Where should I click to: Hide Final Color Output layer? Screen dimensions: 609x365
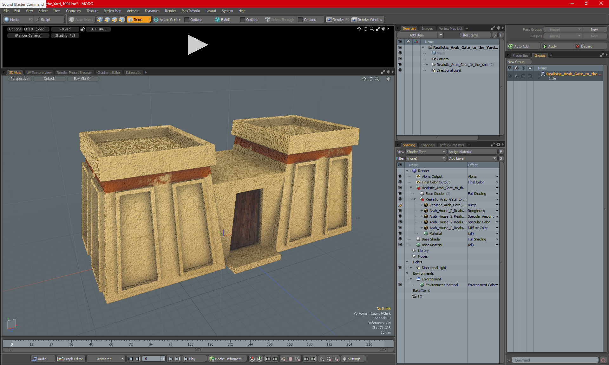tap(400, 182)
